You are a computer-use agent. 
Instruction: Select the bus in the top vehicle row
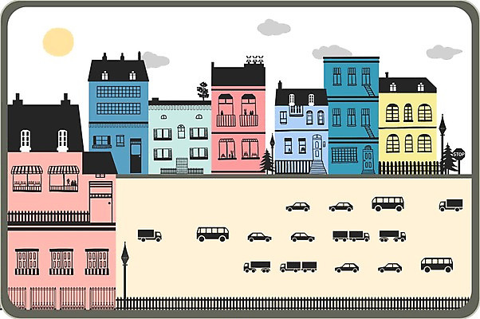(x=388, y=204)
